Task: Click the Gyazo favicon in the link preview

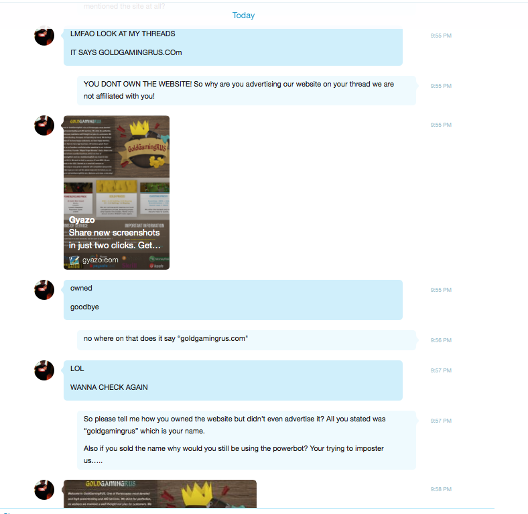Action: [x=74, y=260]
